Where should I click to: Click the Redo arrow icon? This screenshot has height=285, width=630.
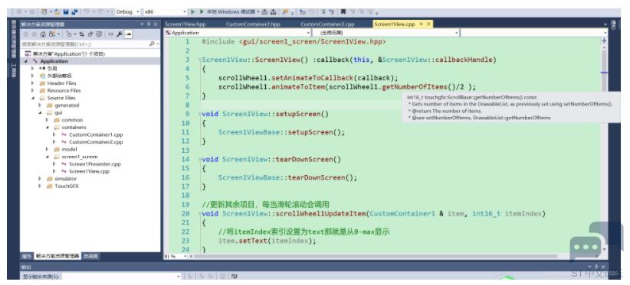point(100,12)
